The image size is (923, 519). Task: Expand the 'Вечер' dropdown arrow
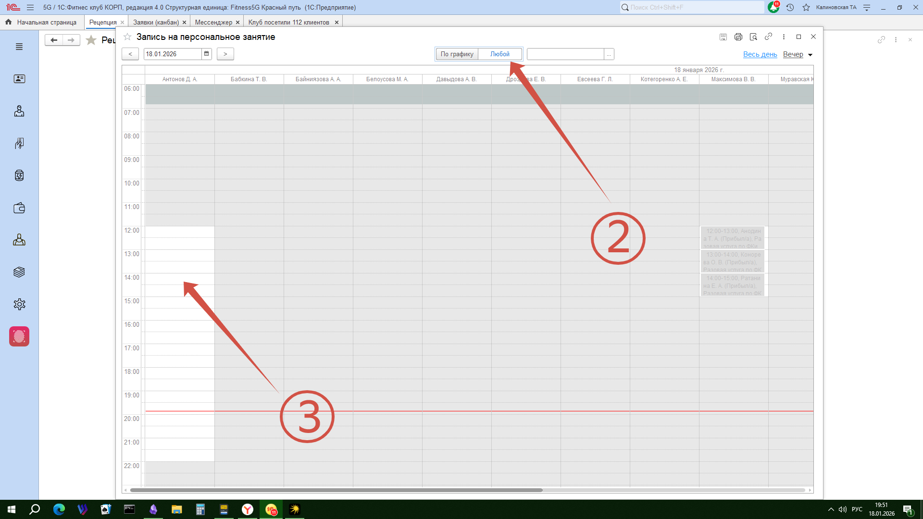pyautogui.click(x=810, y=55)
